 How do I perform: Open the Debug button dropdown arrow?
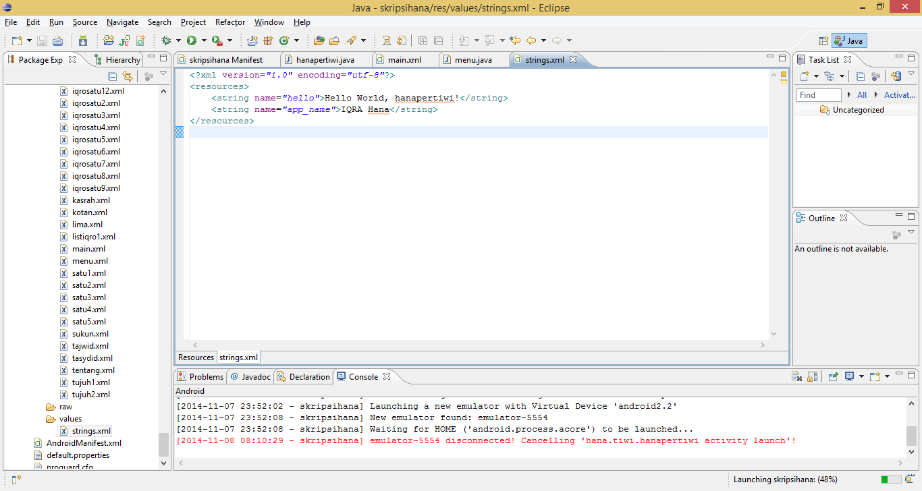tap(178, 40)
